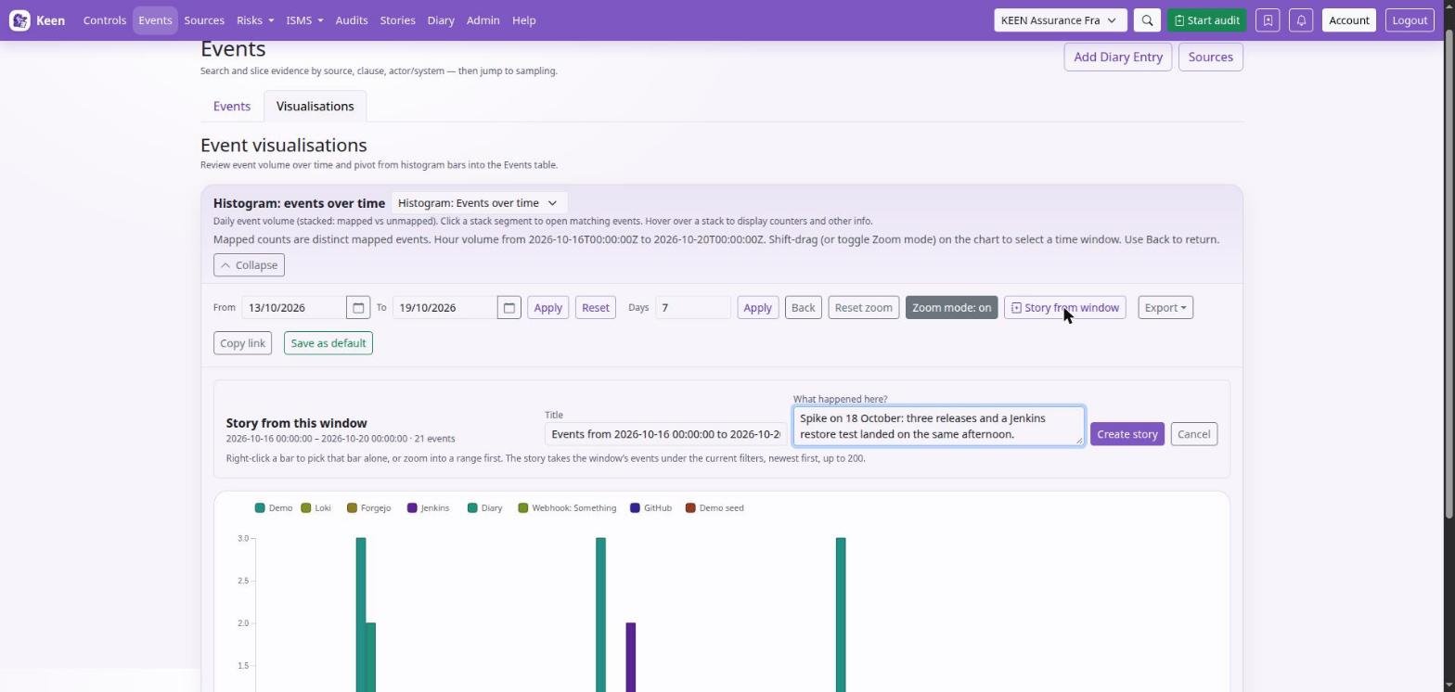
Task: Collapse the histogram panel
Action: pos(249,265)
